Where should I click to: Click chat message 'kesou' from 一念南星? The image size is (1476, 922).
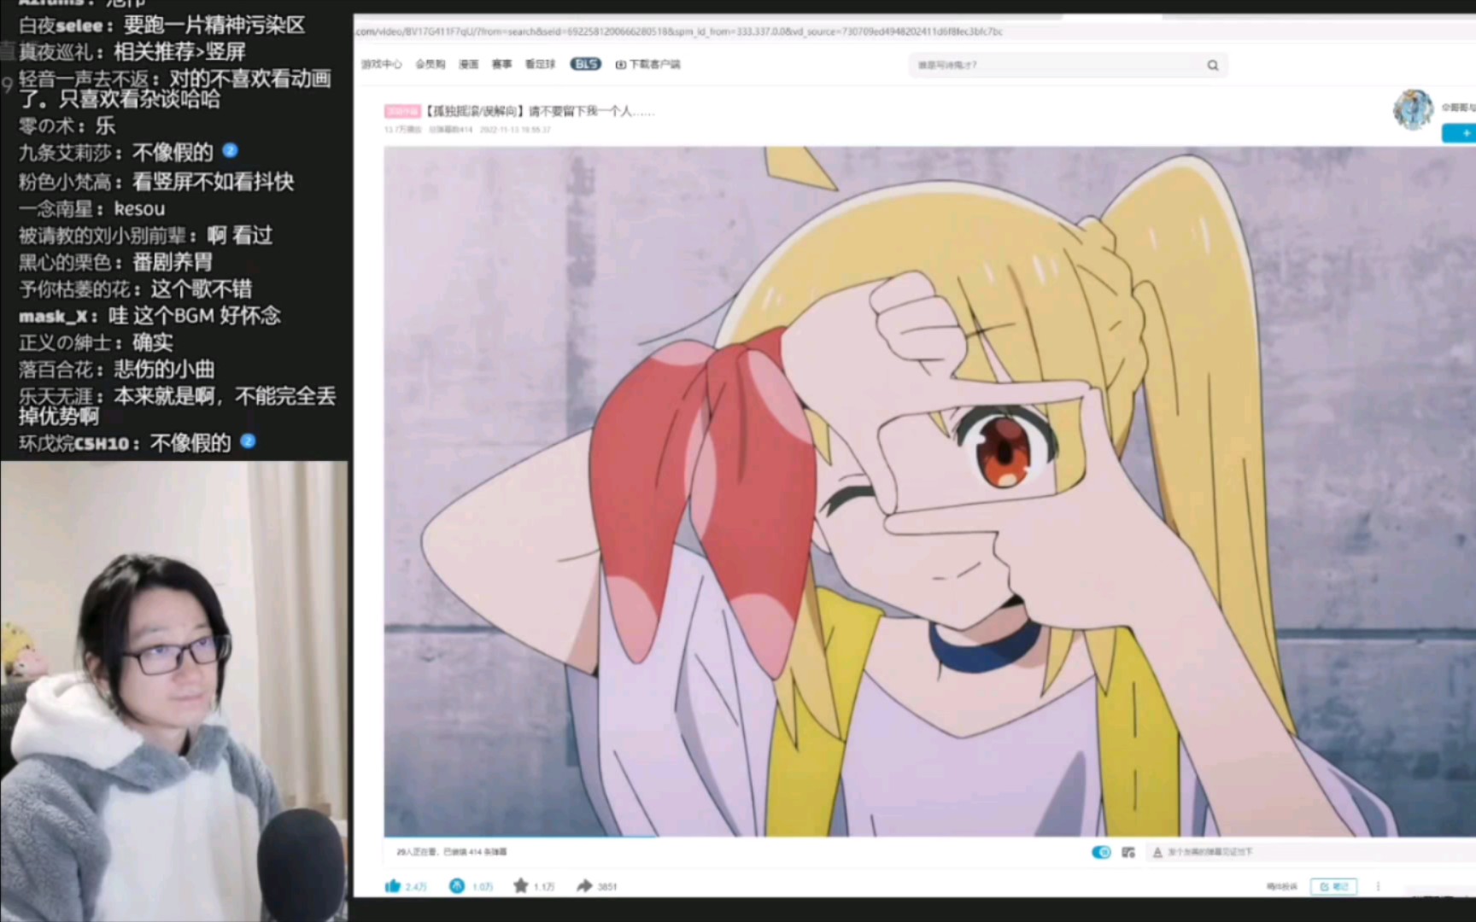[x=139, y=209]
